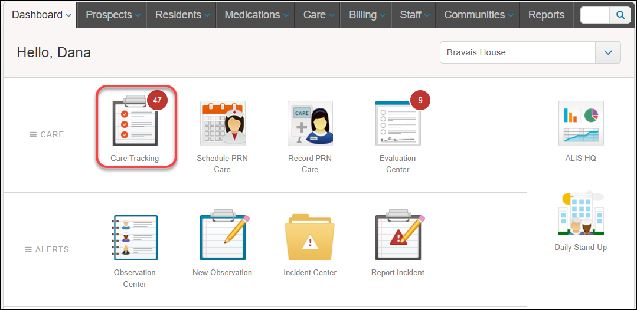Open the Bravais House community dropdown arrow
The width and height of the screenshot is (637, 310).
point(608,52)
